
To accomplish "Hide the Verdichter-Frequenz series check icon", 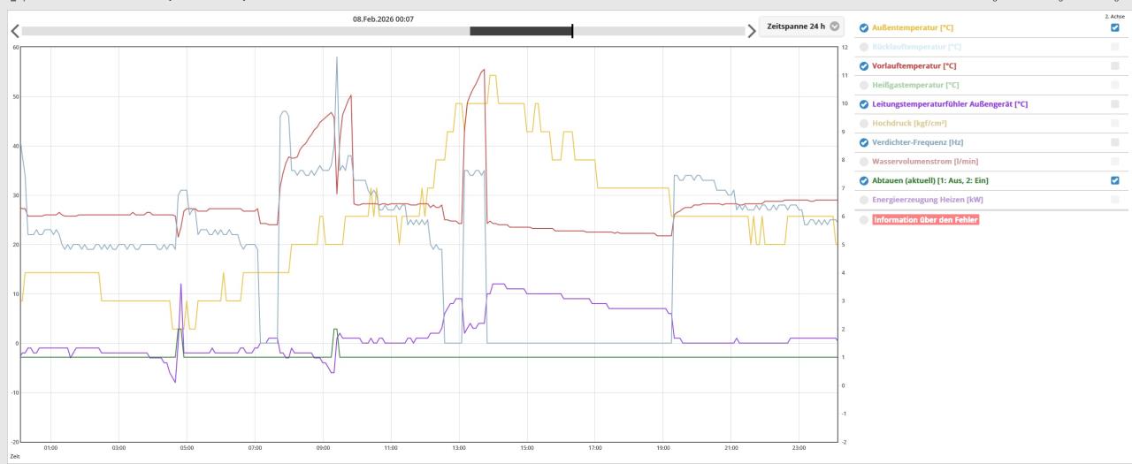I will [x=864, y=142].
